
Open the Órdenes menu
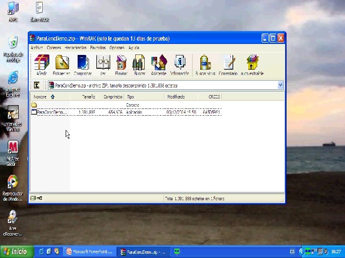(x=54, y=48)
